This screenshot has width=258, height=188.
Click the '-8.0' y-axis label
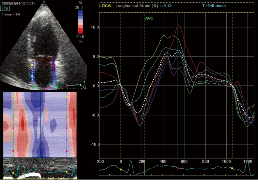[95, 115]
